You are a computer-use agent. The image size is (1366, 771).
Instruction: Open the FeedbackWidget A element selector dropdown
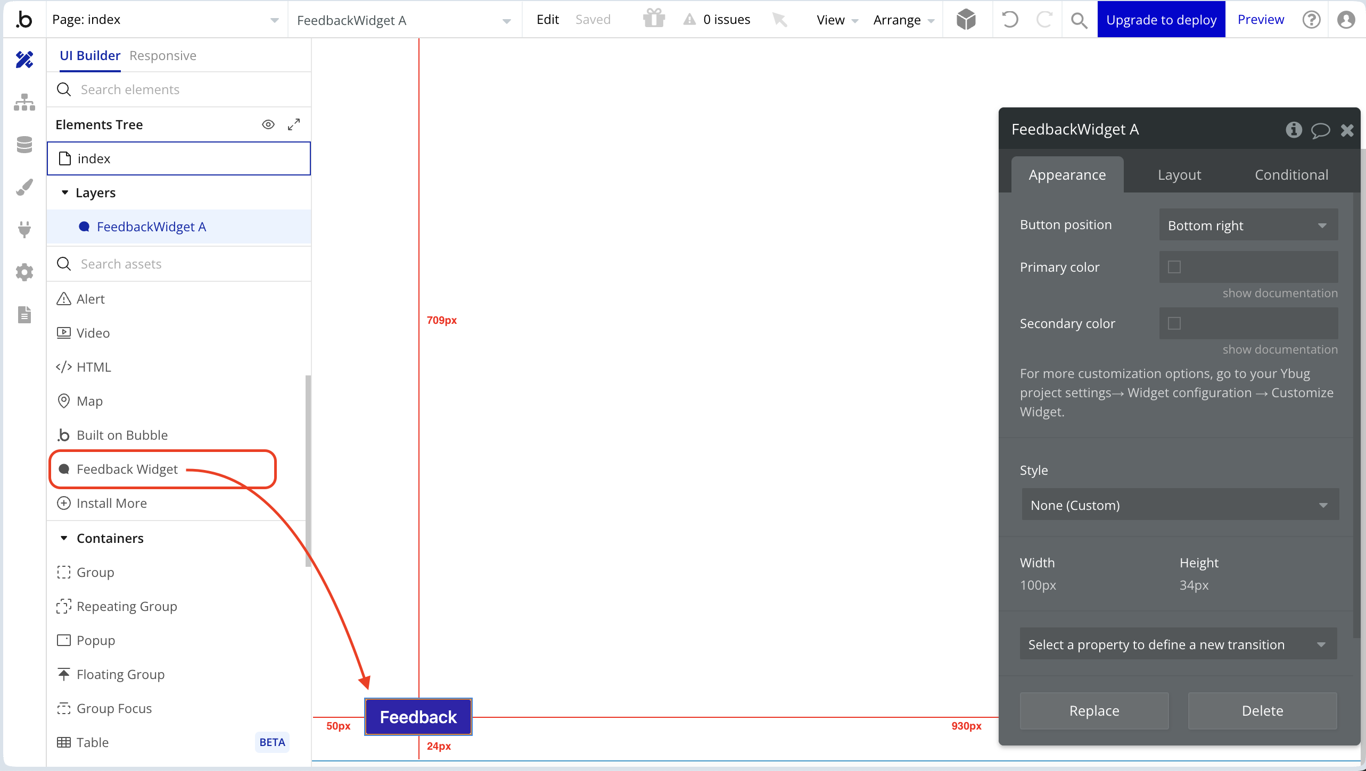pyautogui.click(x=405, y=20)
